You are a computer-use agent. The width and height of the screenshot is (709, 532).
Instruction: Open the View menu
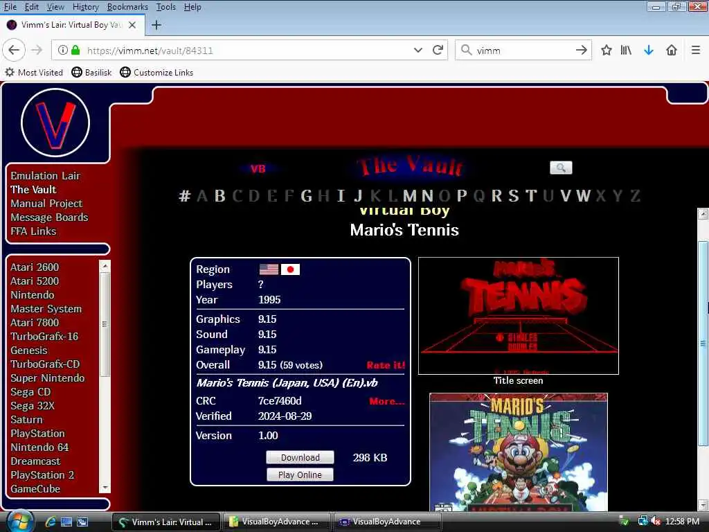(55, 7)
